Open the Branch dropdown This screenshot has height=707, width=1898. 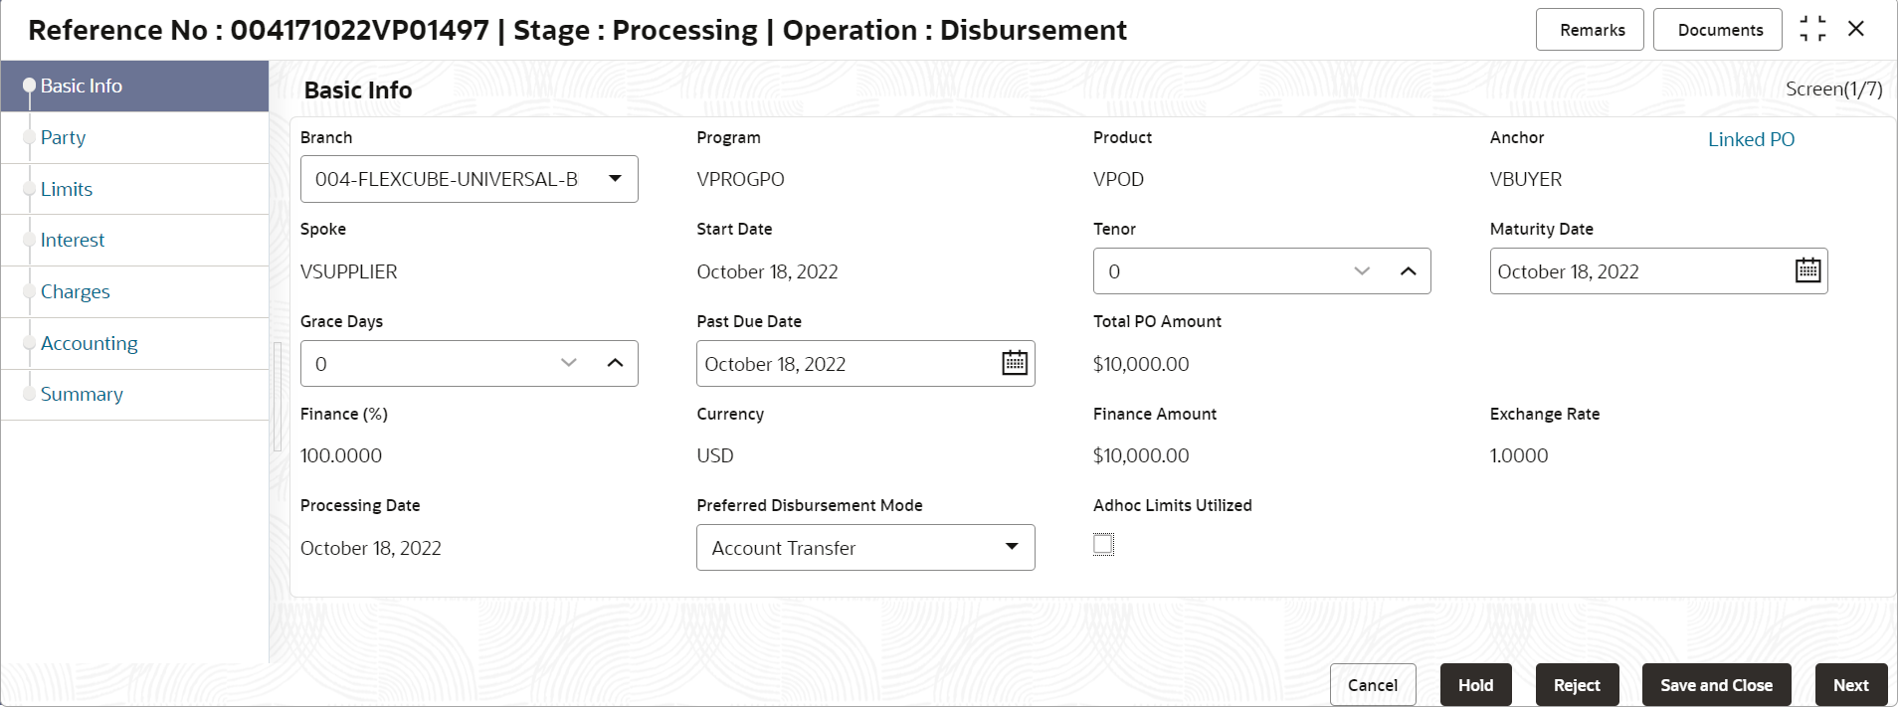470,179
